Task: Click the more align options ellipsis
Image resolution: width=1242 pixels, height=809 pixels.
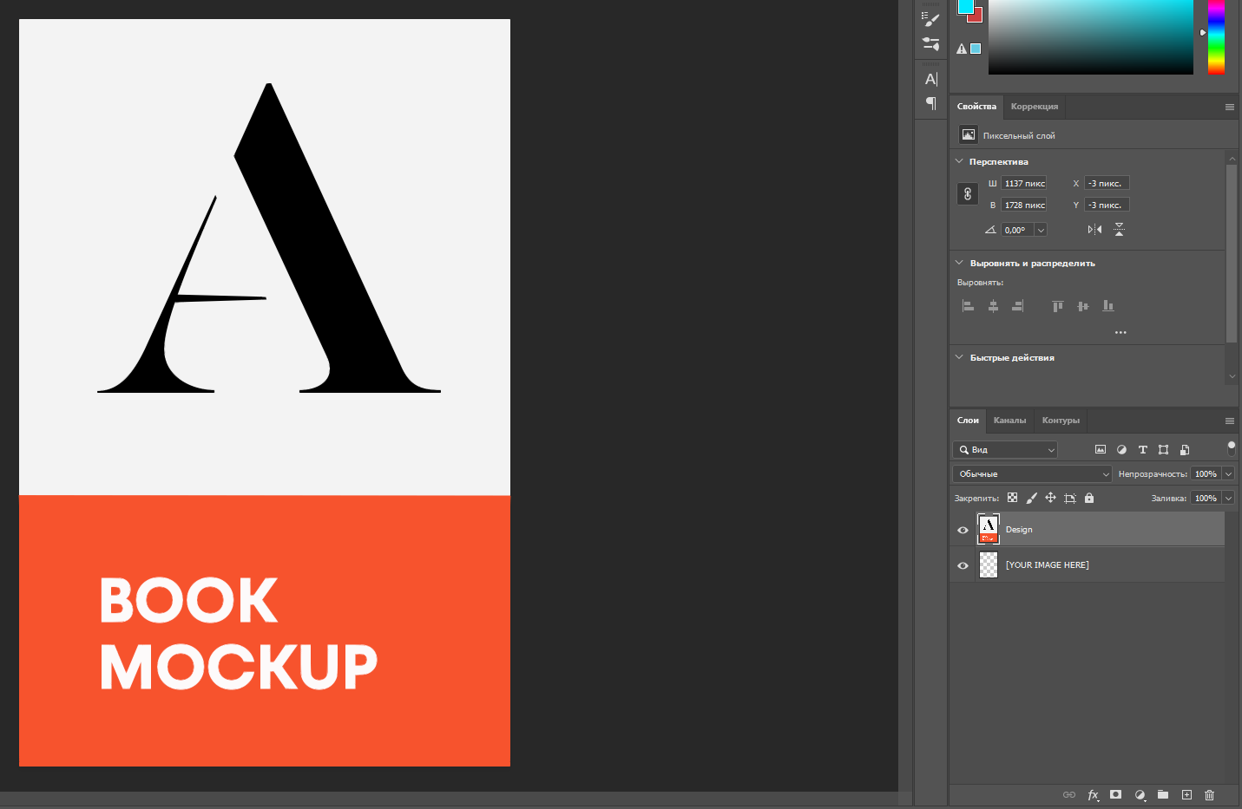Action: click(x=1120, y=332)
